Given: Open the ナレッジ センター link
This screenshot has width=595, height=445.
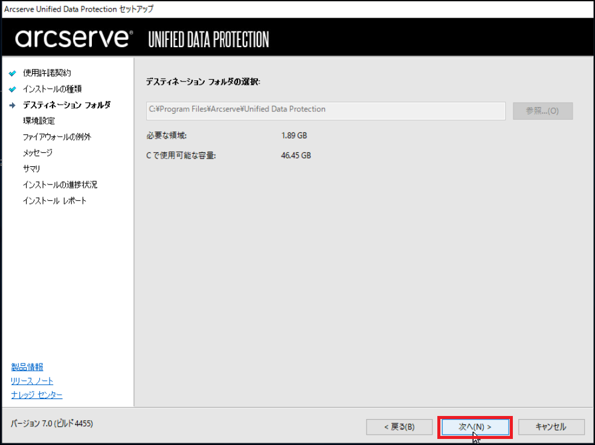Looking at the screenshot, I should tap(37, 395).
